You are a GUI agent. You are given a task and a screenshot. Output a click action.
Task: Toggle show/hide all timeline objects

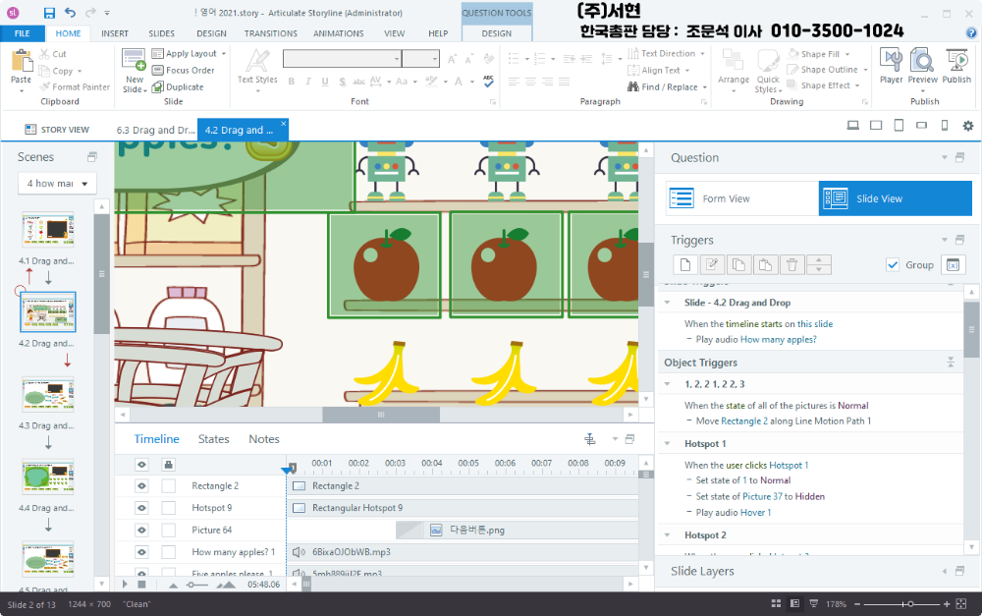(x=142, y=465)
